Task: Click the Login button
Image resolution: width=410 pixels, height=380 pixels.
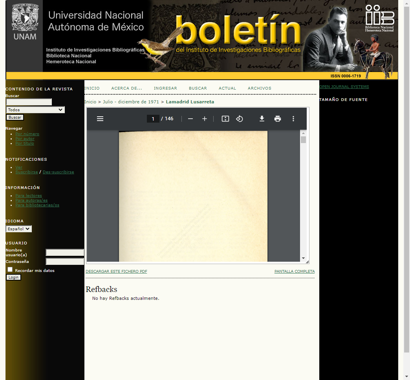Action: click(x=13, y=277)
